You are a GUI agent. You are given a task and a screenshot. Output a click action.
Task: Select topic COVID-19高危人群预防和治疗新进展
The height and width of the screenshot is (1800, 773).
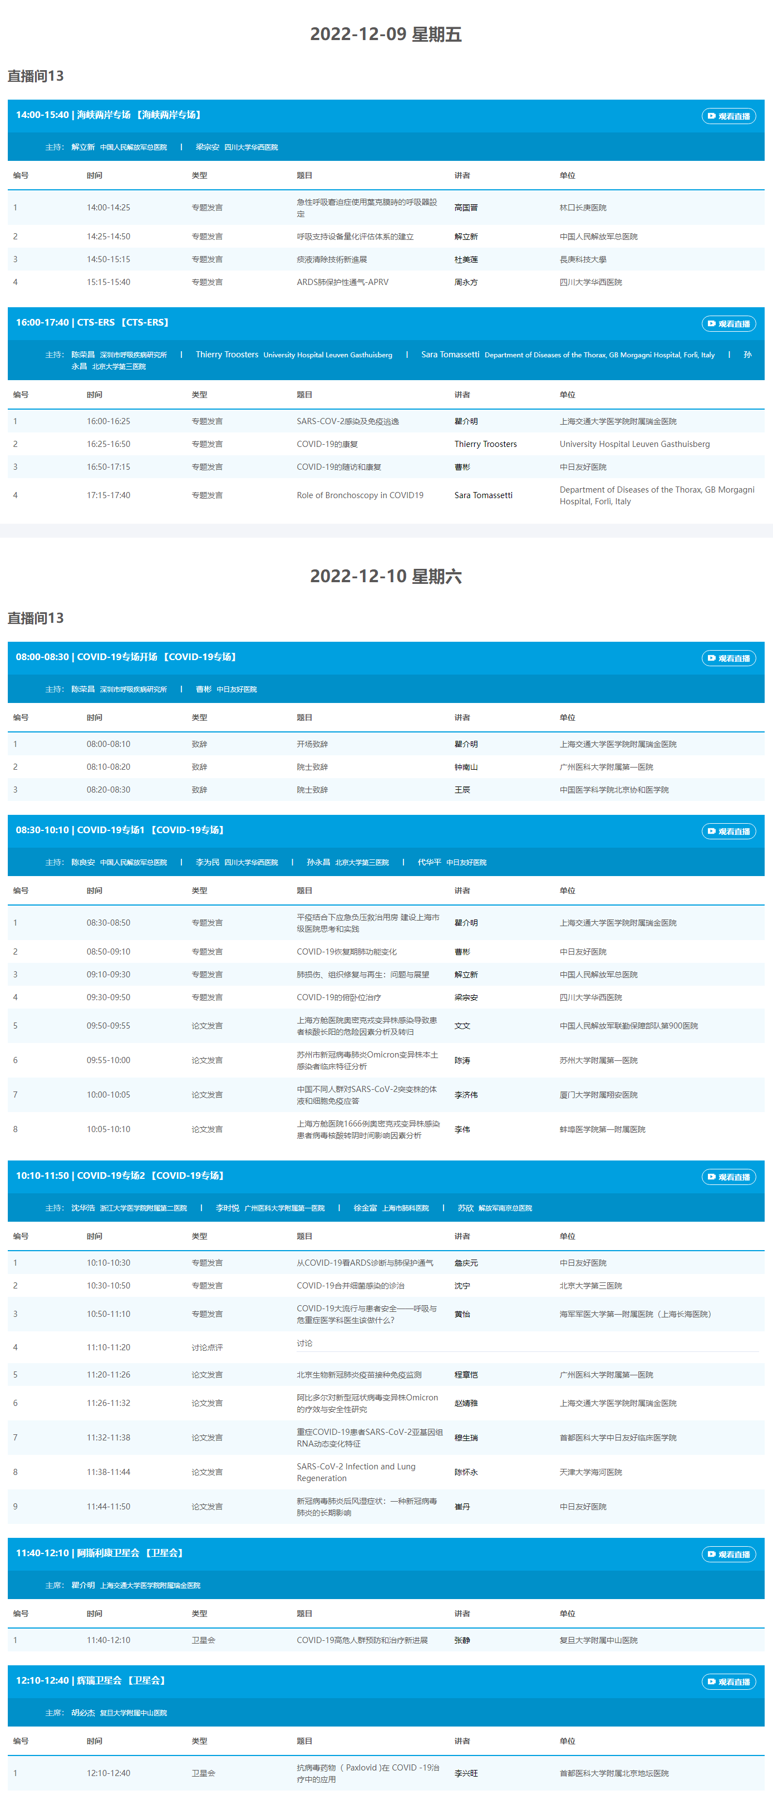tap(362, 1641)
